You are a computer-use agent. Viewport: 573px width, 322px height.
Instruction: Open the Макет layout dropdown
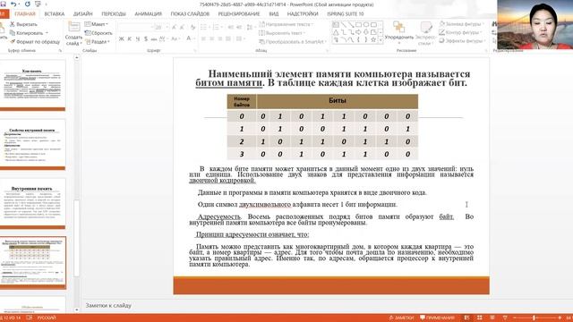tap(97, 24)
